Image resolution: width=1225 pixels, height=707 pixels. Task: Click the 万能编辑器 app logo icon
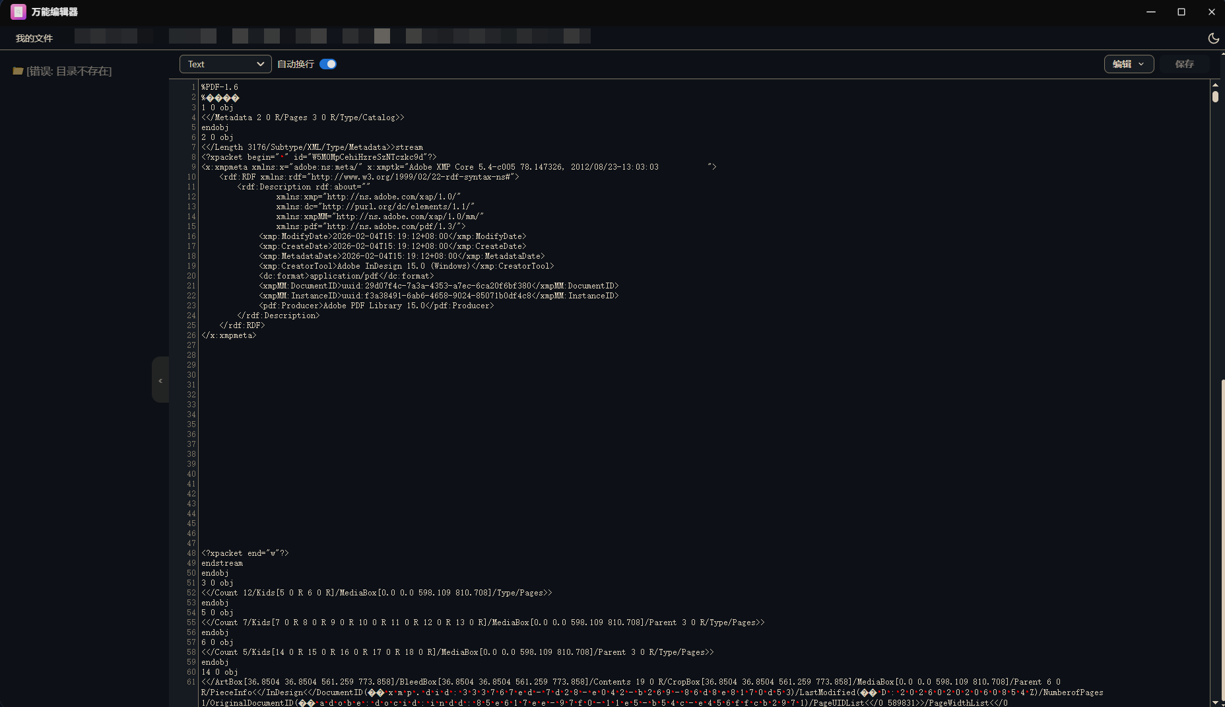pyautogui.click(x=18, y=12)
